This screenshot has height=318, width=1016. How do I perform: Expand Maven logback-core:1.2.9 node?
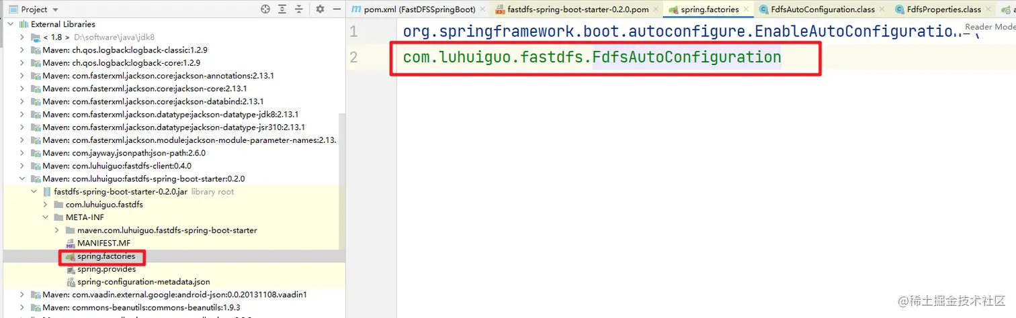pos(24,62)
